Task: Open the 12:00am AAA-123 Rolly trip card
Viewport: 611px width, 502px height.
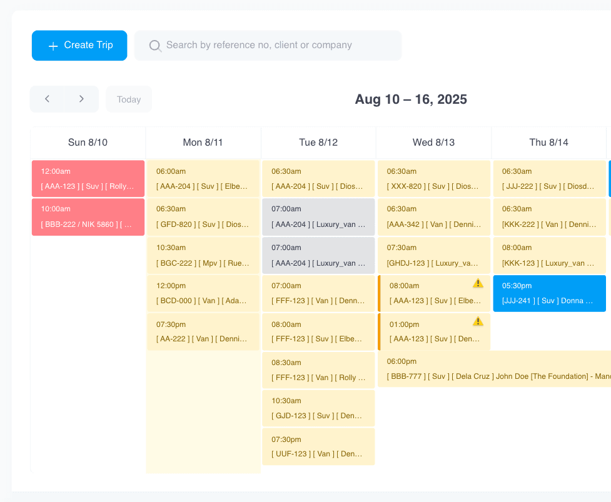Action: pyautogui.click(x=88, y=178)
